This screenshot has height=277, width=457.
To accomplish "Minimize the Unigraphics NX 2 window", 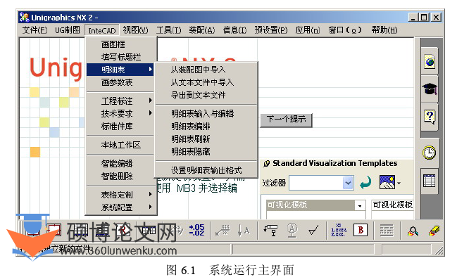I will [413, 18].
